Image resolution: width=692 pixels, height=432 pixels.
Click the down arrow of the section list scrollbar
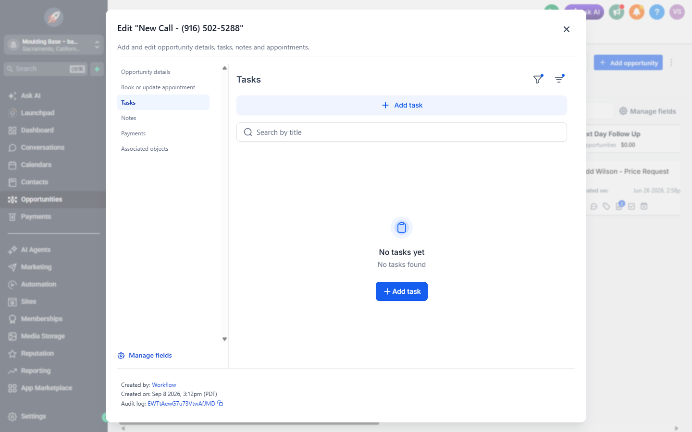pos(224,339)
